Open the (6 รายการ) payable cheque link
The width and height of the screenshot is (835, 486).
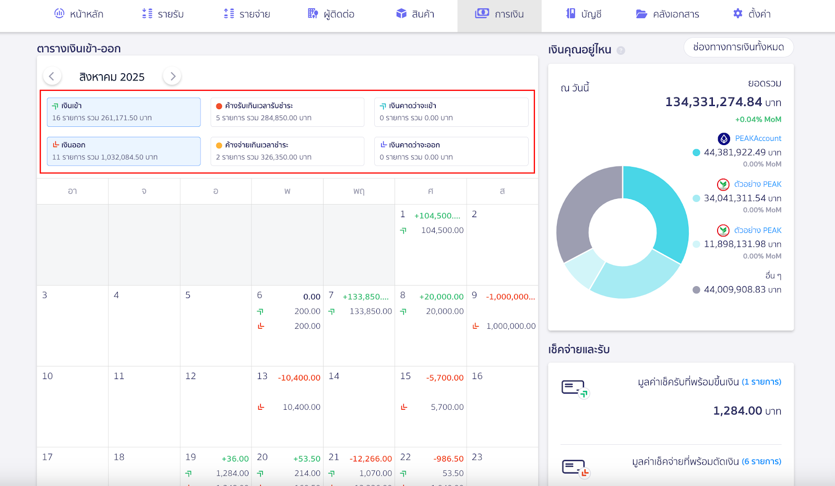pos(761,461)
